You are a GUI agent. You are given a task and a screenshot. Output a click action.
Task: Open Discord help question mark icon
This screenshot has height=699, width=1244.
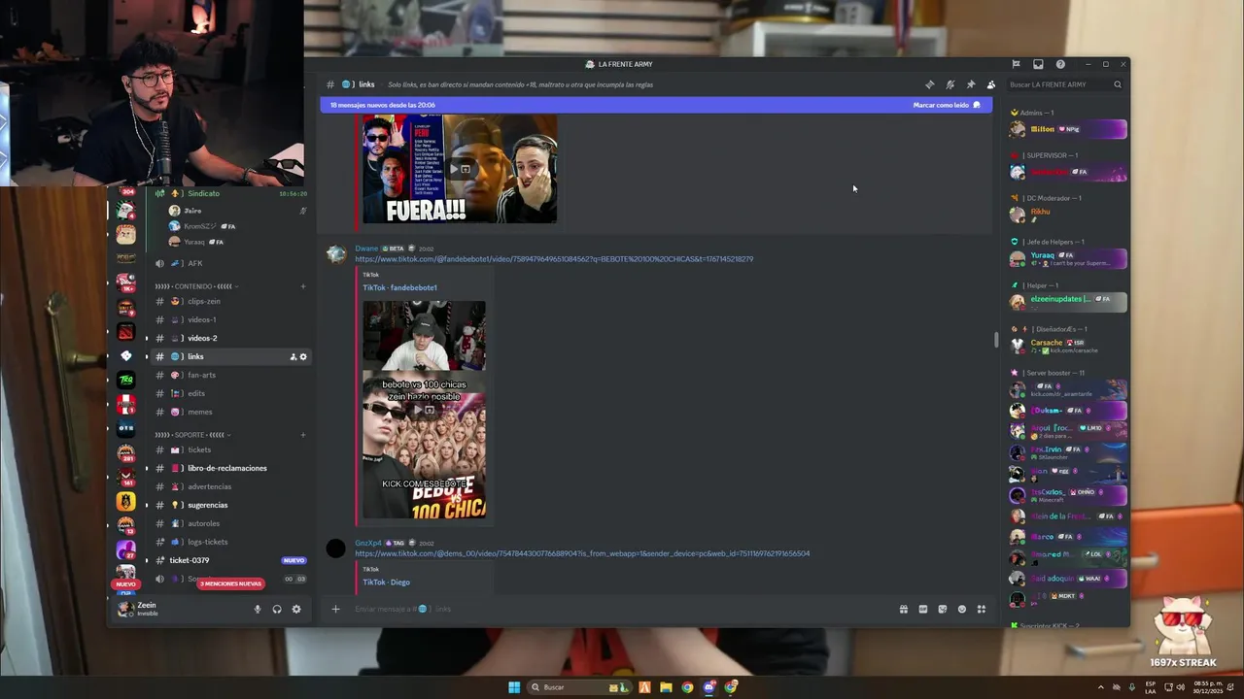click(1060, 64)
